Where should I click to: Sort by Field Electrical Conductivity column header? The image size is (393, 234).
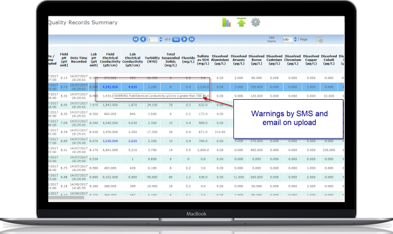[x=110, y=60]
